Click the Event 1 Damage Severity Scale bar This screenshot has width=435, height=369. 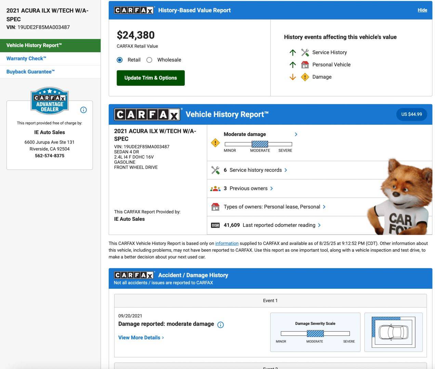coord(315,333)
